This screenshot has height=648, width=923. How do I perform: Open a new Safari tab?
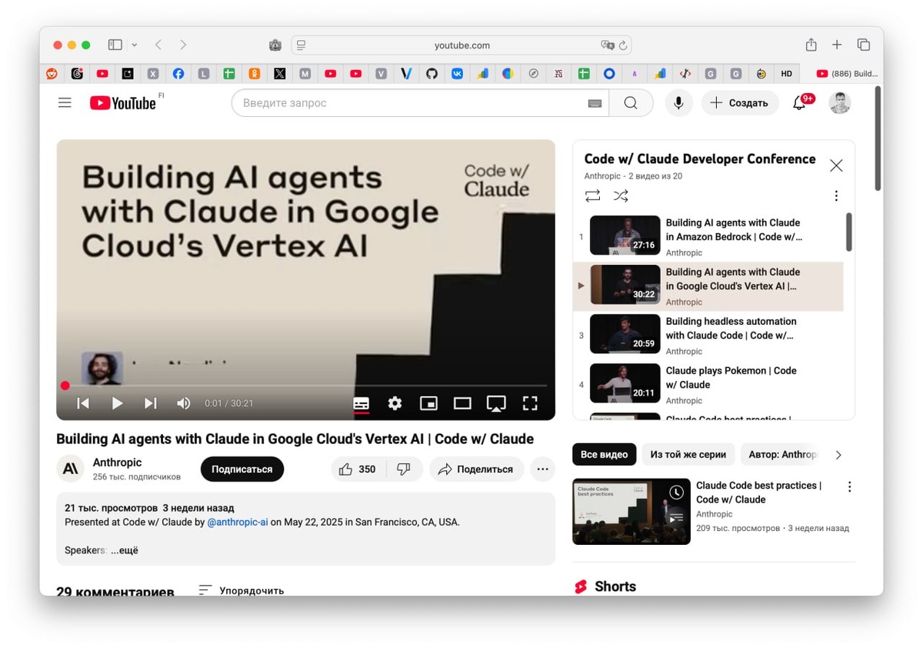pos(837,45)
